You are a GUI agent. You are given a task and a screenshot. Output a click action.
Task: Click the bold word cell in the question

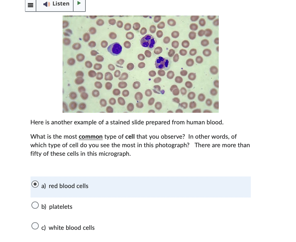pos(130,137)
